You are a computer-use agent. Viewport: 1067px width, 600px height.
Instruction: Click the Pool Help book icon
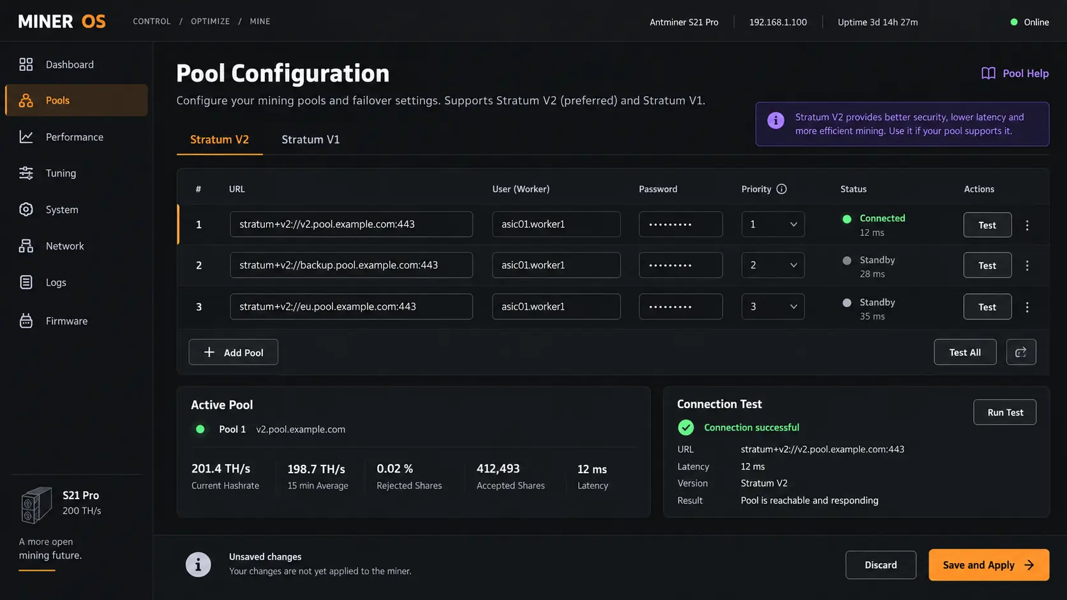(988, 73)
